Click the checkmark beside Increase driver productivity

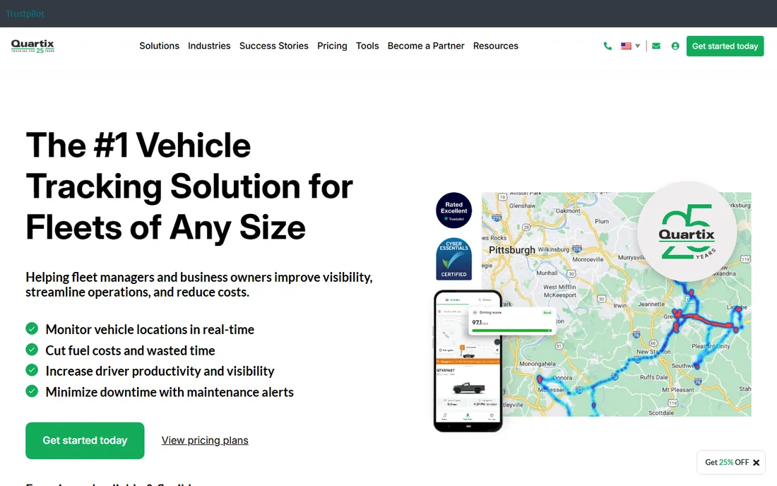pos(32,371)
